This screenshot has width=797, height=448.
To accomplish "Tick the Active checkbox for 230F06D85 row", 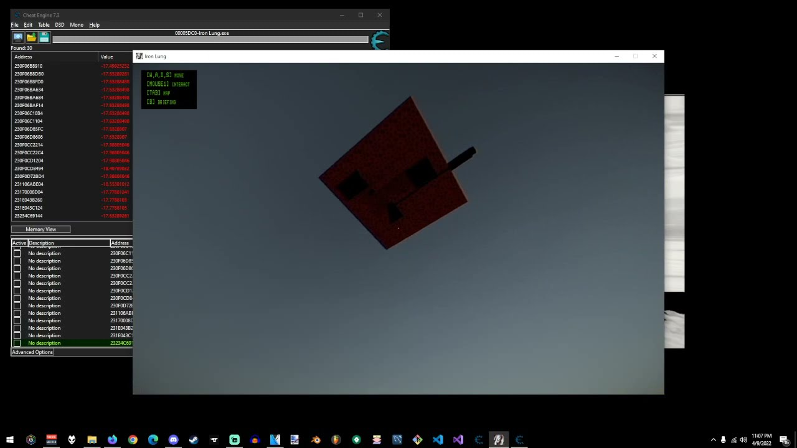I will 17,261.
